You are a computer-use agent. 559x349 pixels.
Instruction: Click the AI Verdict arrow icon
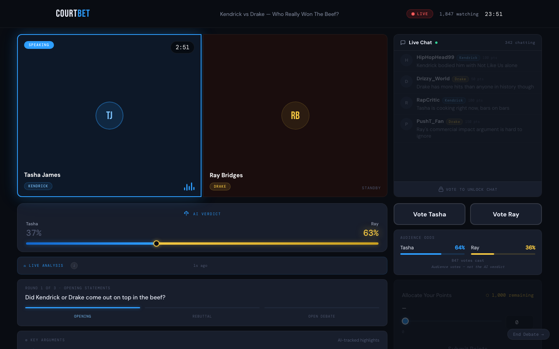pyautogui.click(x=186, y=214)
